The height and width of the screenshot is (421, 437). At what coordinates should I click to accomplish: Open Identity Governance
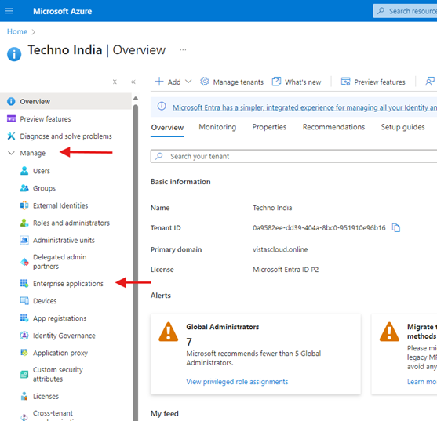[64, 336]
